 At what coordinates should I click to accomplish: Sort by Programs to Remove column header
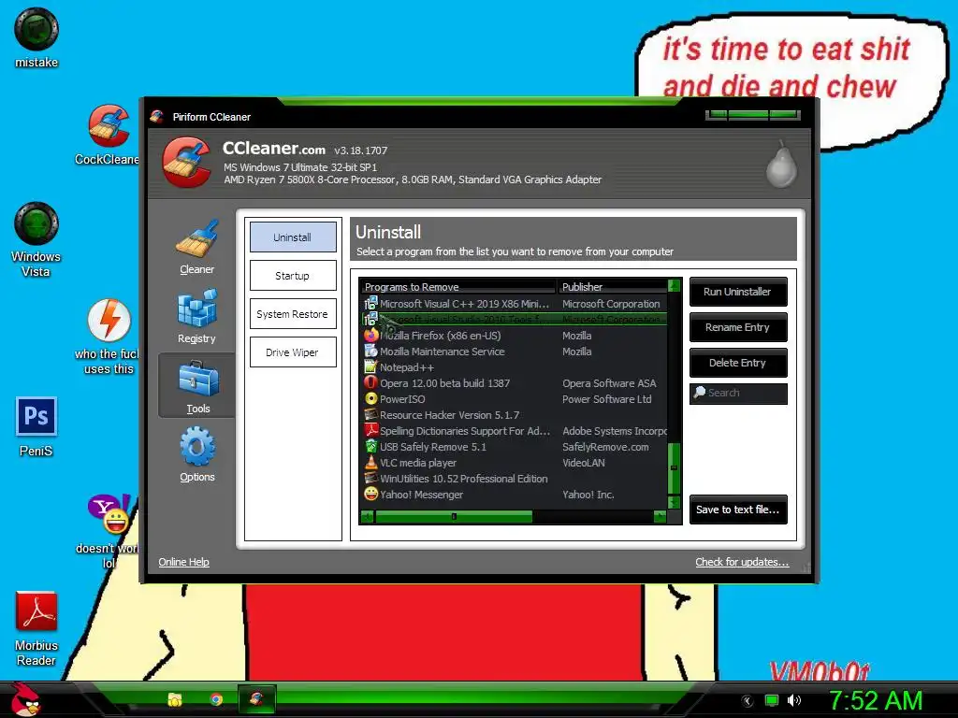pos(458,287)
